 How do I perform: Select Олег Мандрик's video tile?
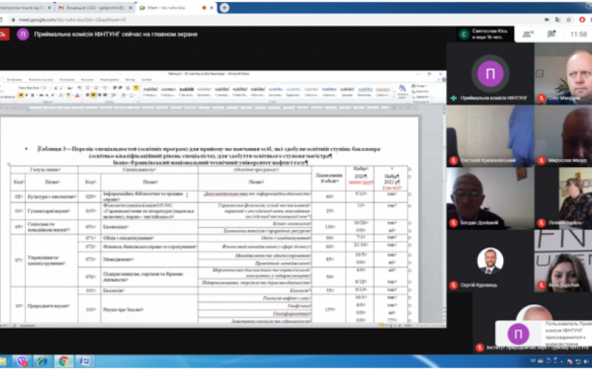(x=563, y=73)
